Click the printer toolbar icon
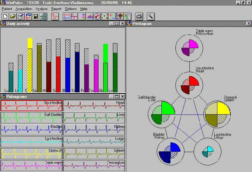Image resolution: width=252 pixels, height=172 pixels. tap(139, 16)
